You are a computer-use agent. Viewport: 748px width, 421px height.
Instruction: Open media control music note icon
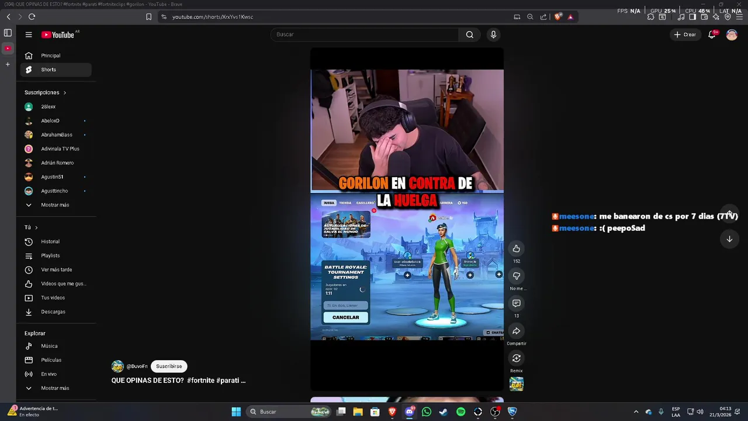[681, 17]
